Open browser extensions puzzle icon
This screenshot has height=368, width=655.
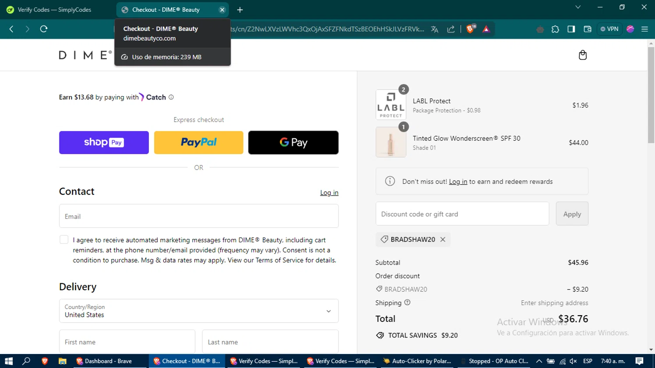[x=555, y=29]
